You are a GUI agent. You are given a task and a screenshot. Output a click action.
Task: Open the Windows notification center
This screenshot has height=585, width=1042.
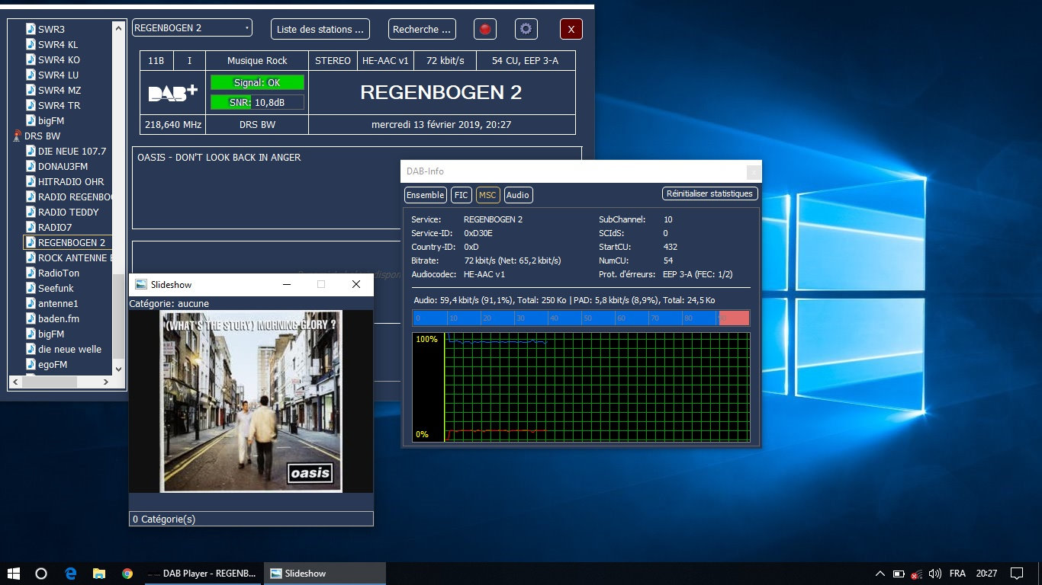click(x=1016, y=574)
